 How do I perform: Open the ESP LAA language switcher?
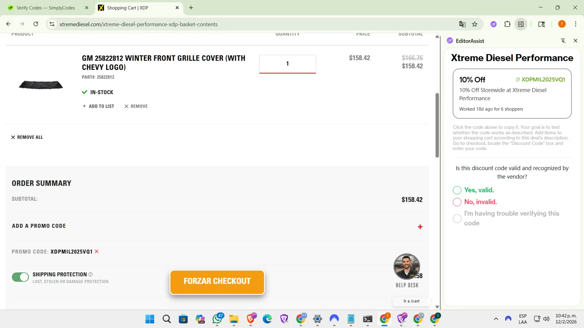(x=523, y=319)
